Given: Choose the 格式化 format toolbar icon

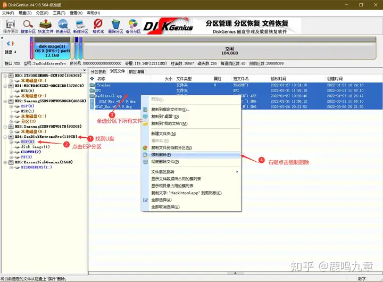Looking at the screenshot, I should [x=98, y=27].
